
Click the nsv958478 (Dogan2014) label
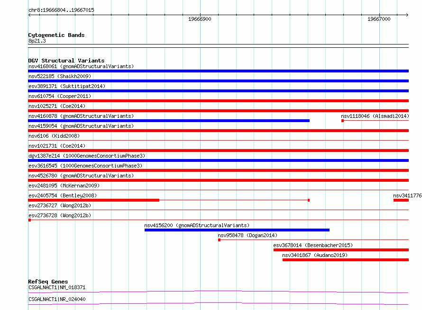(x=248, y=235)
